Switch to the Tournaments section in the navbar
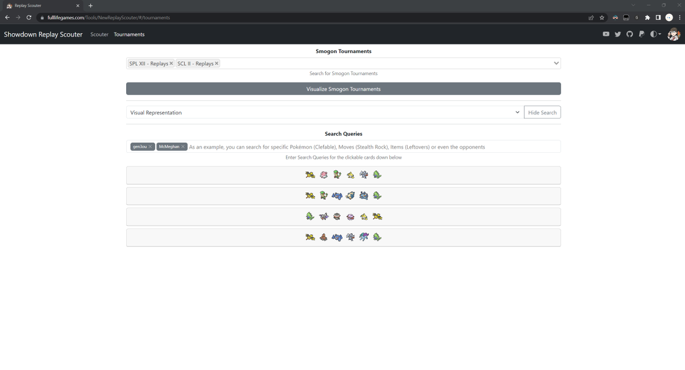This screenshot has height=370, width=685. (129, 34)
